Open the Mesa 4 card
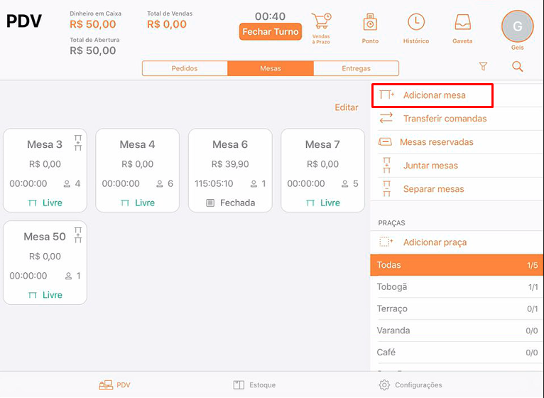 [137, 170]
